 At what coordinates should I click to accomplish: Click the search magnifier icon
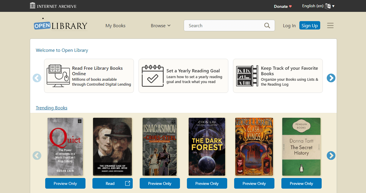click(x=267, y=25)
